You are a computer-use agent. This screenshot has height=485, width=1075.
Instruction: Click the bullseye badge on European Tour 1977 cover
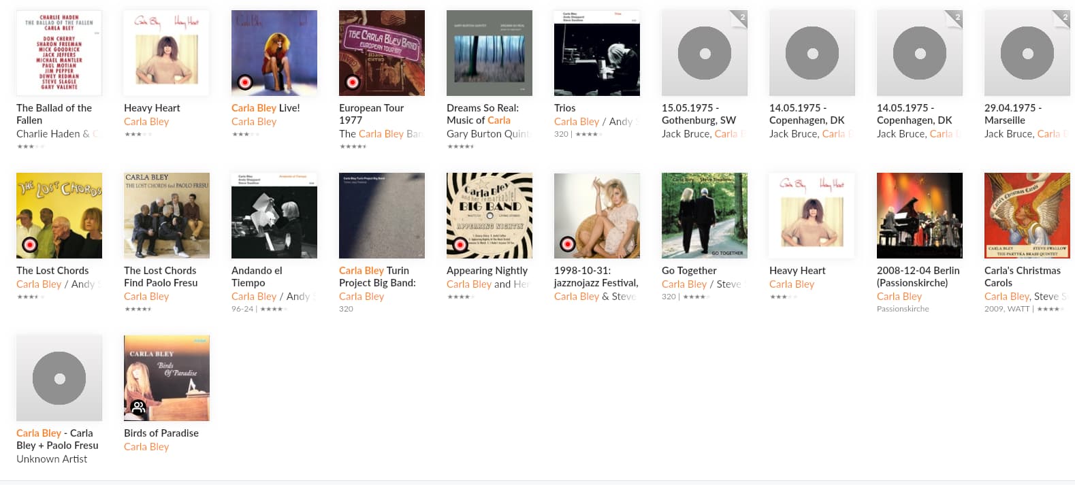(352, 82)
